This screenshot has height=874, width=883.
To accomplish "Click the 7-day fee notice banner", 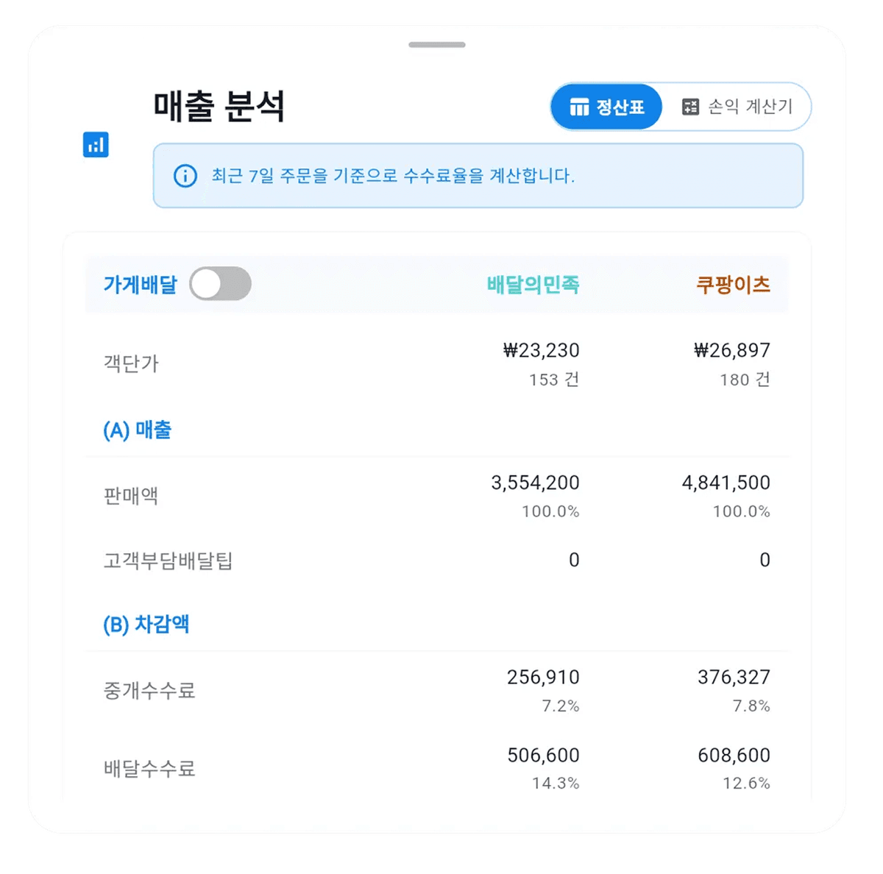I will [x=478, y=176].
